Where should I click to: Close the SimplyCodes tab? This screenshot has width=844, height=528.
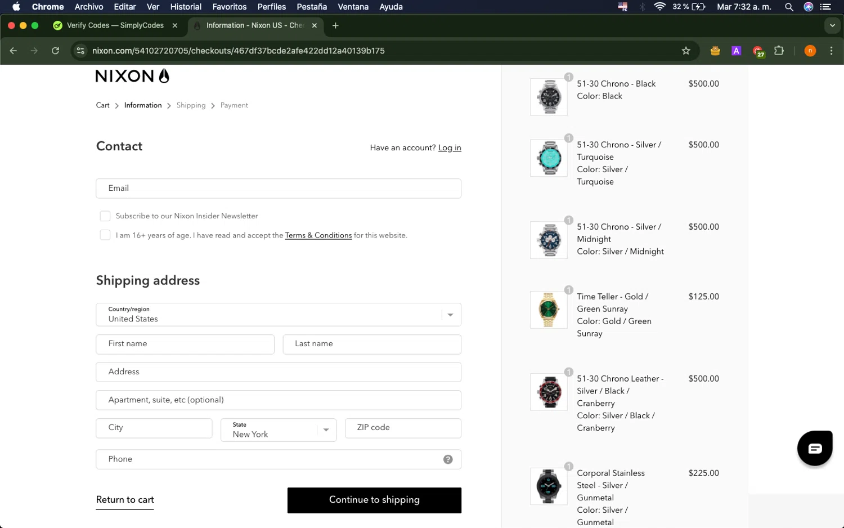[175, 25]
